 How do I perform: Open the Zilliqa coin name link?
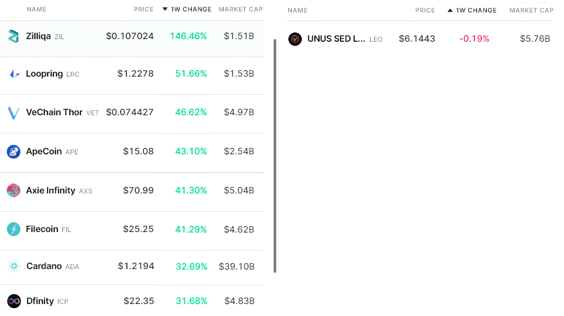click(38, 37)
